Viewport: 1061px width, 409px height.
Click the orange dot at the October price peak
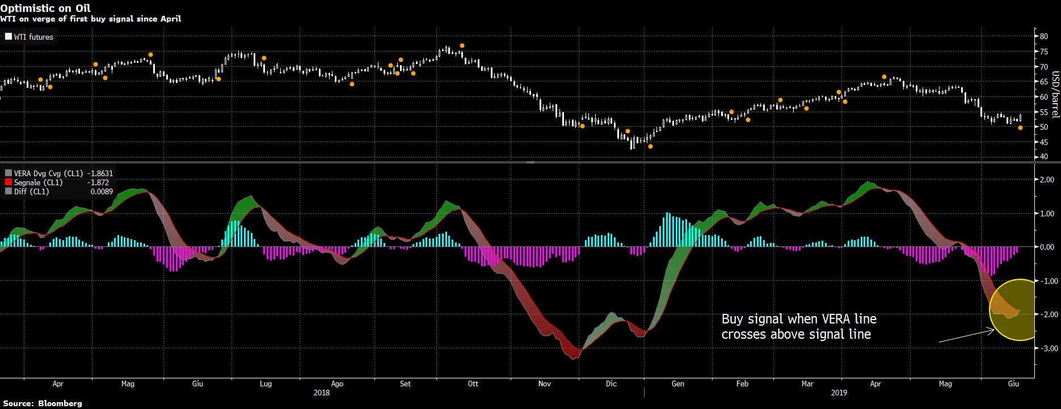(462, 45)
